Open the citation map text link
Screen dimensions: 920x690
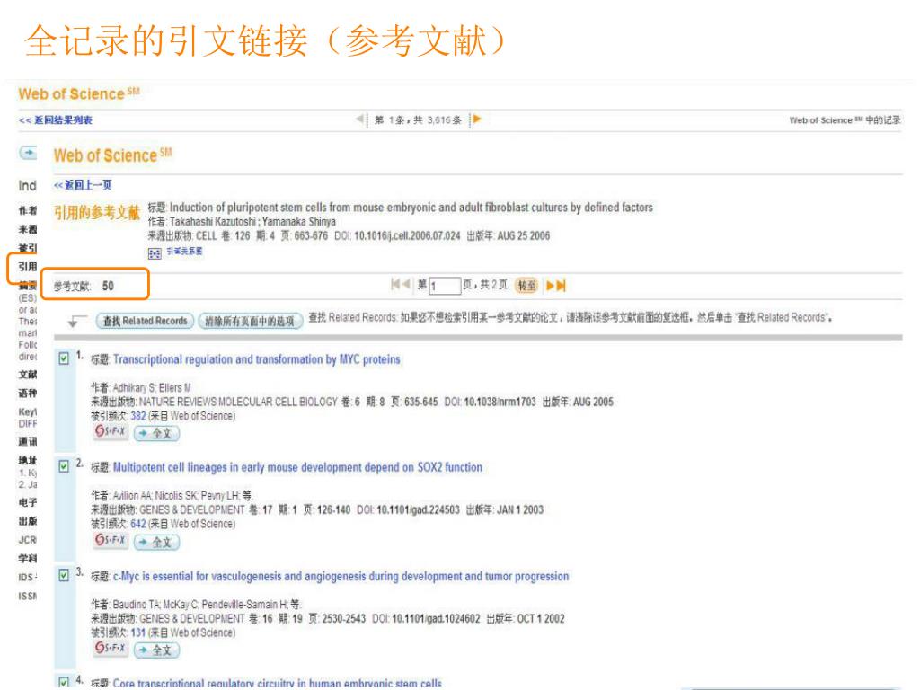coord(184,252)
